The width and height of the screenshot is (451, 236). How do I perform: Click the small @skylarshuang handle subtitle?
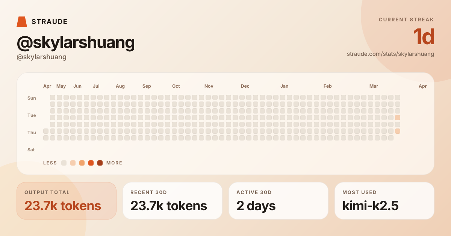[41, 57]
